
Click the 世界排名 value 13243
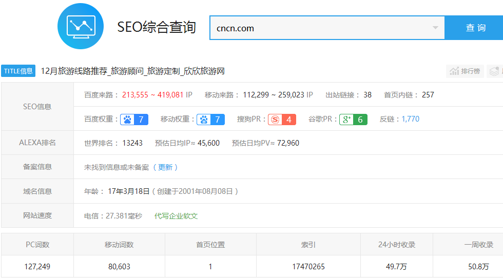click(132, 143)
